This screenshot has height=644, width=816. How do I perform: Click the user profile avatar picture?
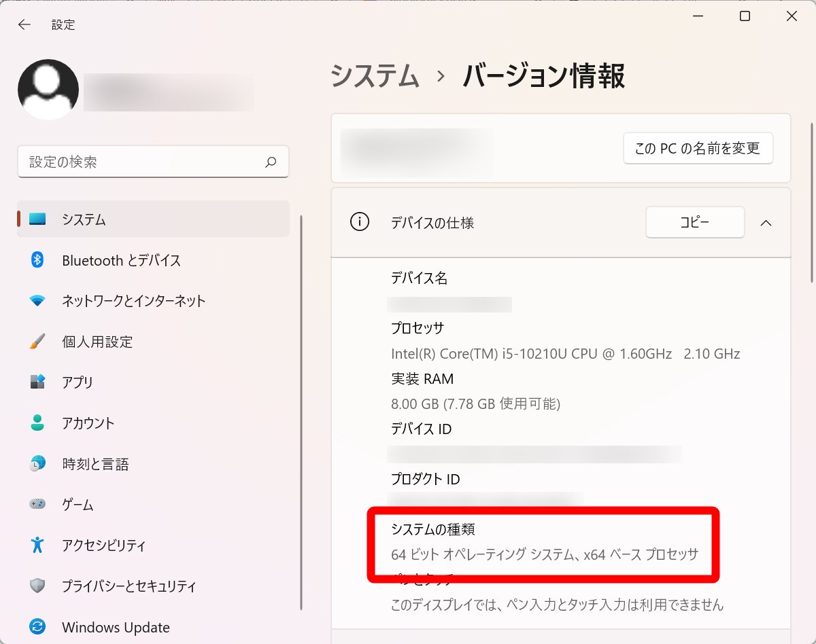tap(48, 90)
